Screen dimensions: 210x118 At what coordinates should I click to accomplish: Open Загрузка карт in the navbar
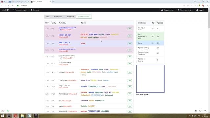[168, 10]
